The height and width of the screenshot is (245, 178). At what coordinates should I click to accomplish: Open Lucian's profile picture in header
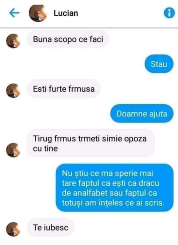pos(38,13)
